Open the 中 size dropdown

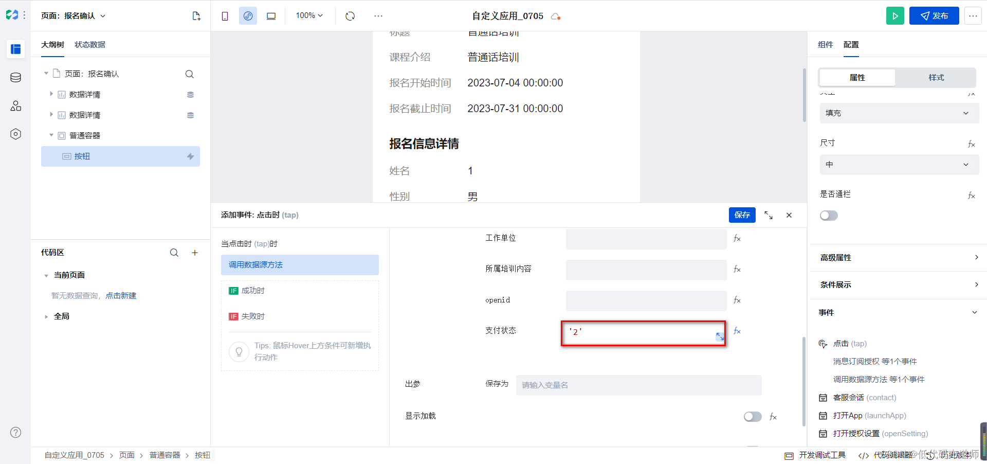899,165
